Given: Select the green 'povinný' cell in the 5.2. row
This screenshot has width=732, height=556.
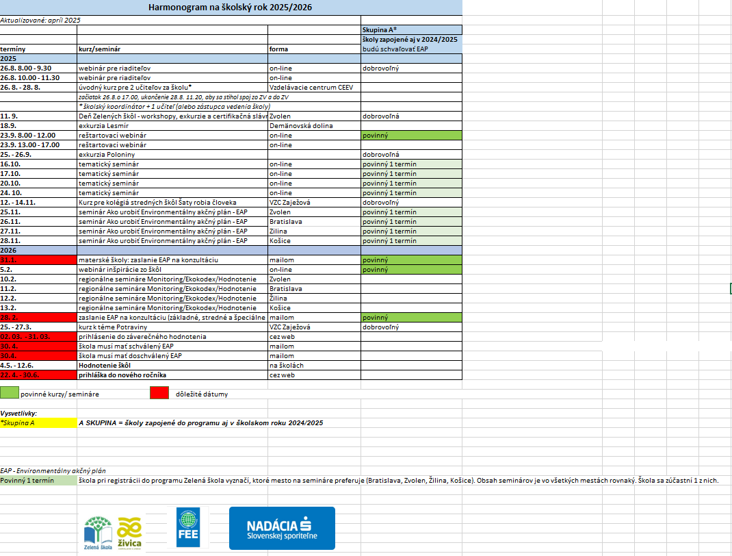Looking at the screenshot, I should coord(412,270).
